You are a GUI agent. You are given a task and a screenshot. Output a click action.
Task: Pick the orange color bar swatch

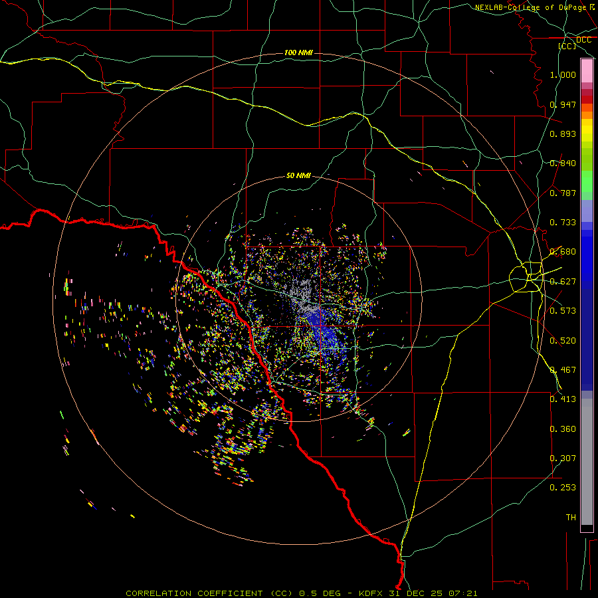tap(587, 115)
